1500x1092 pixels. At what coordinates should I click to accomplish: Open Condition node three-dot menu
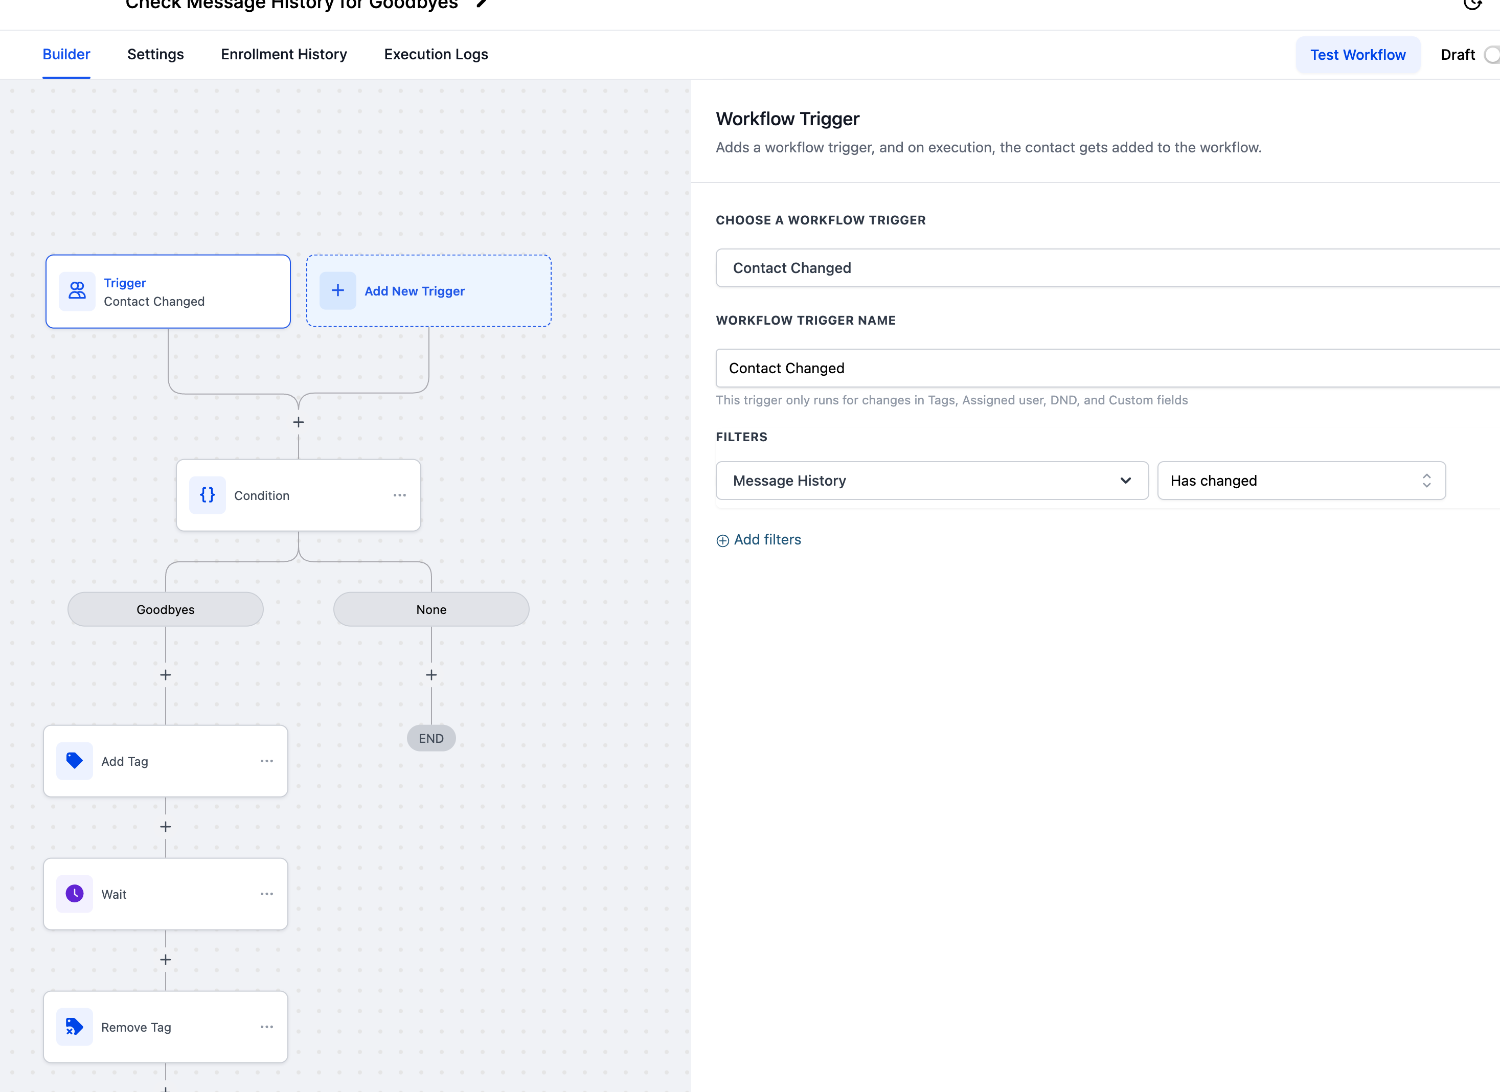[399, 495]
